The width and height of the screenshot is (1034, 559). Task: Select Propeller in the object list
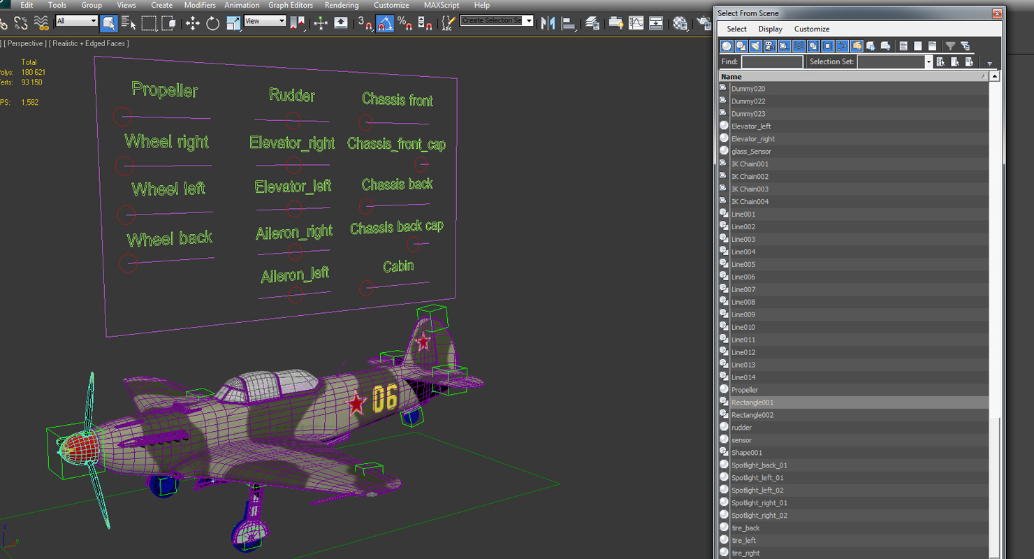click(x=854, y=390)
